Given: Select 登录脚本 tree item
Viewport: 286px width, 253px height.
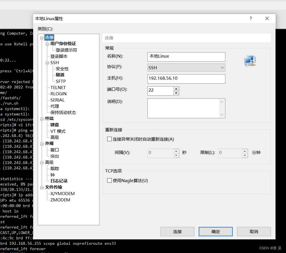Looking at the screenshot, I should [59, 56].
